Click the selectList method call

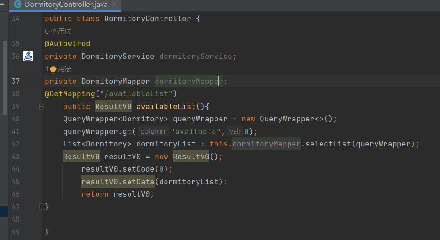(x=328, y=144)
